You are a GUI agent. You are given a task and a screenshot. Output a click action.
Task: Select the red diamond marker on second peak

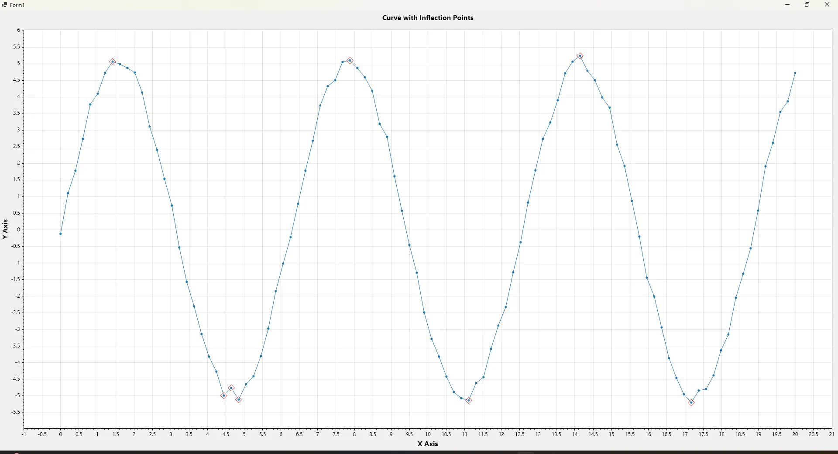(350, 61)
